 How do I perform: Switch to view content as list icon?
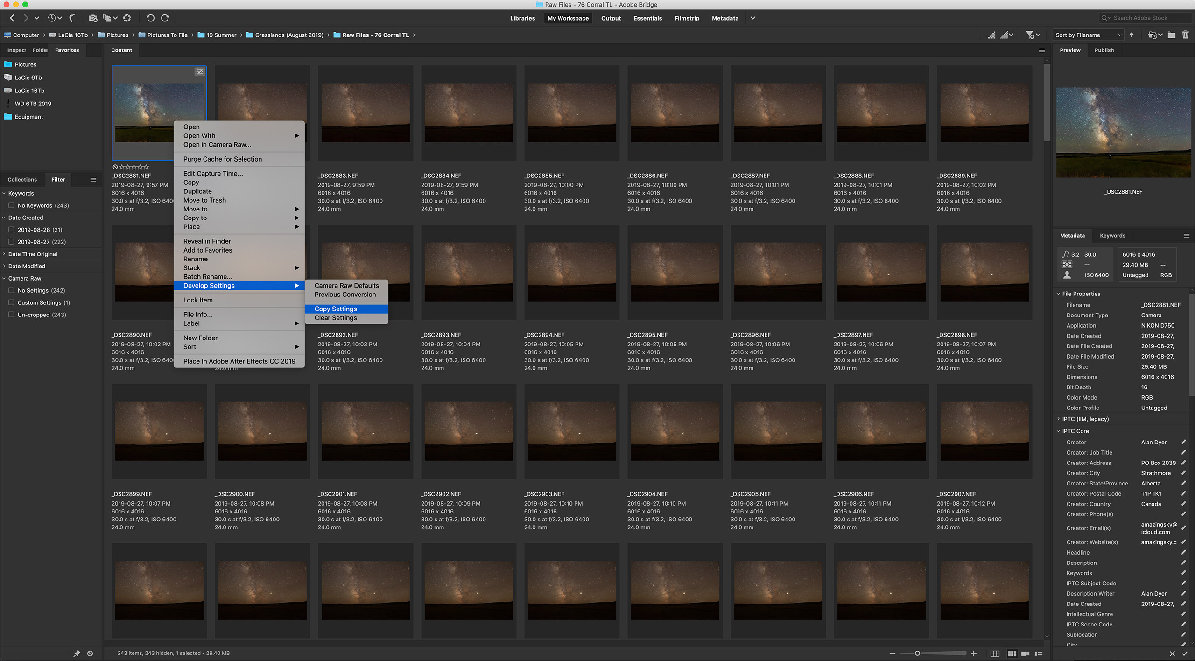(1039, 654)
